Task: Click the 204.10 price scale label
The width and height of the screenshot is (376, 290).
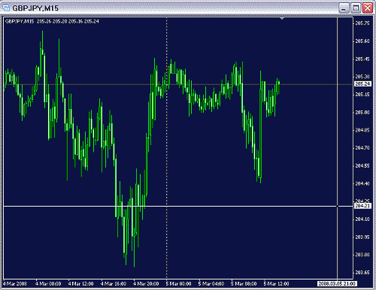Action: tap(362, 219)
